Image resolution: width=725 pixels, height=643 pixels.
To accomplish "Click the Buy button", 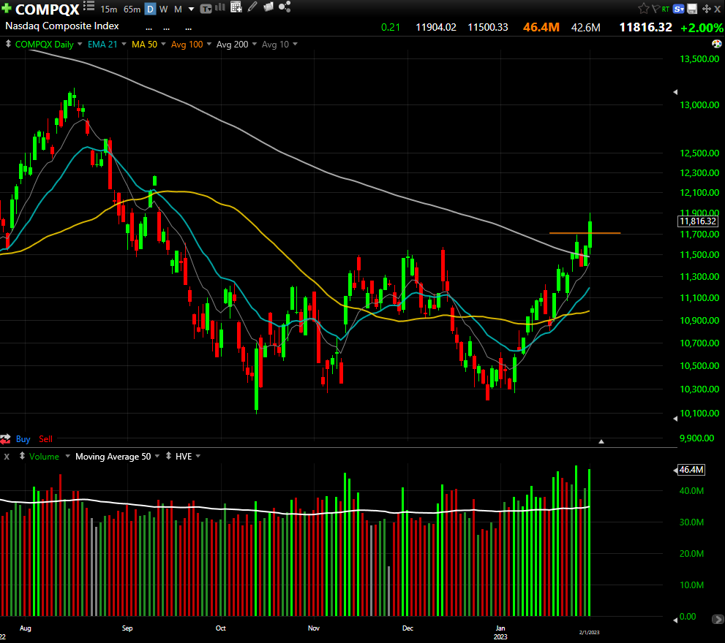I will (x=23, y=439).
